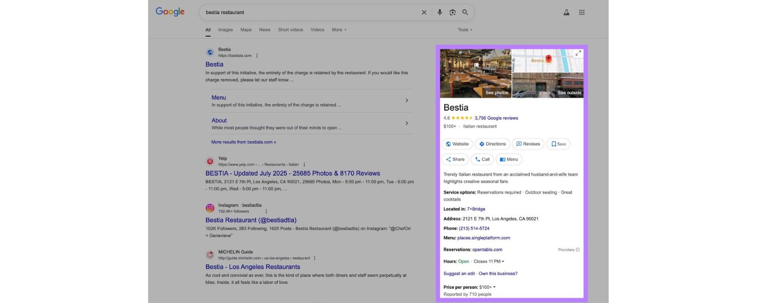Clear the search box with X icon
The height and width of the screenshot is (303, 757).
tap(424, 13)
